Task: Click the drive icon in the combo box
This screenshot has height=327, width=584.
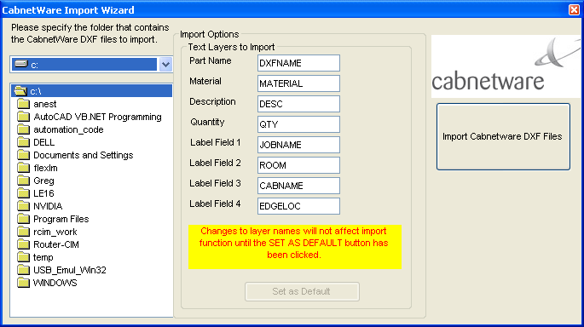Action: point(20,64)
